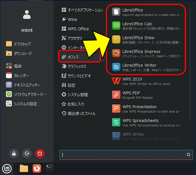Click the search magnifier icon
196x175 pixels.
pyautogui.click(x=188, y=155)
